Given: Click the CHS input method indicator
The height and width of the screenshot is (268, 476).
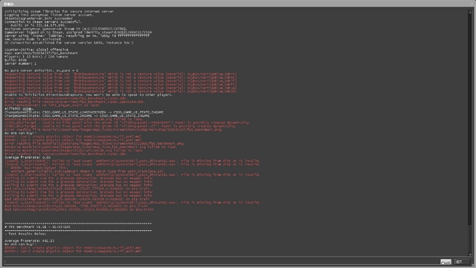Looking at the screenshot, I should tap(446, 262).
